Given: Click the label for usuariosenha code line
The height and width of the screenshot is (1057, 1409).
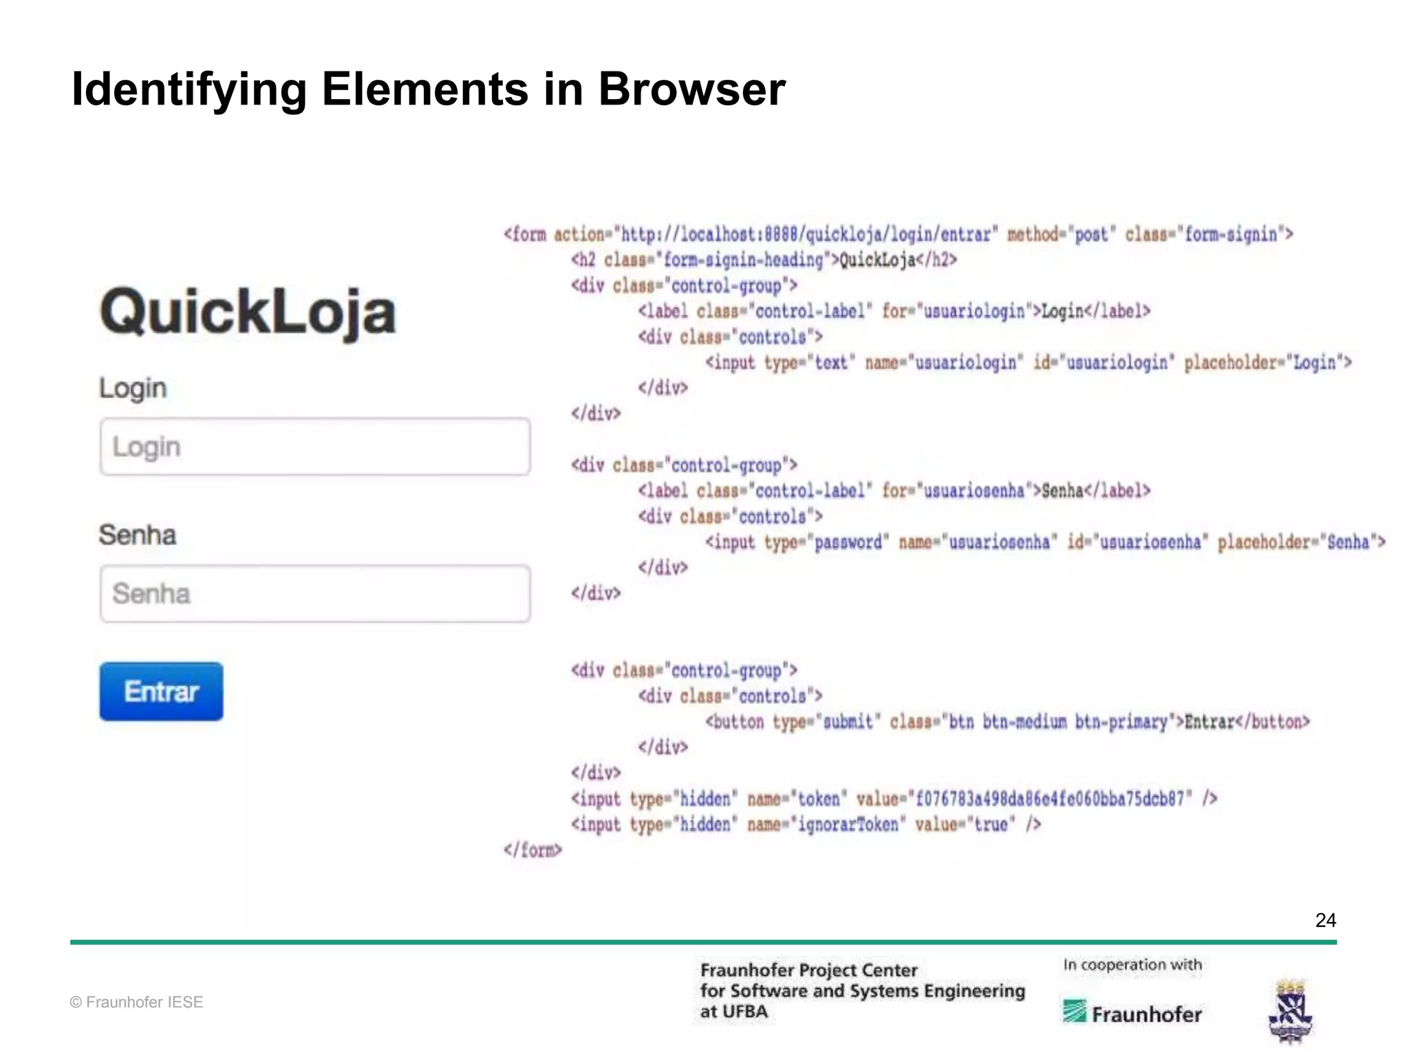Looking at the screenshot, I should pyautogui.click(x=894, y=491).
